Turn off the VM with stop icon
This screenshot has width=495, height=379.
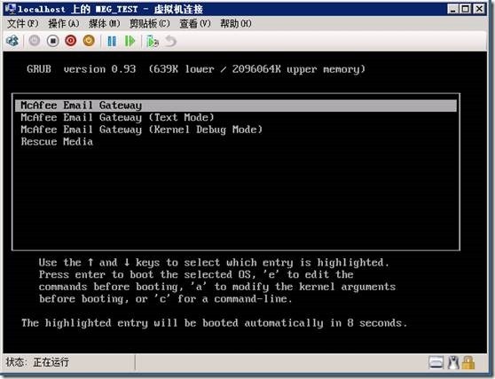tap(52, 41)
